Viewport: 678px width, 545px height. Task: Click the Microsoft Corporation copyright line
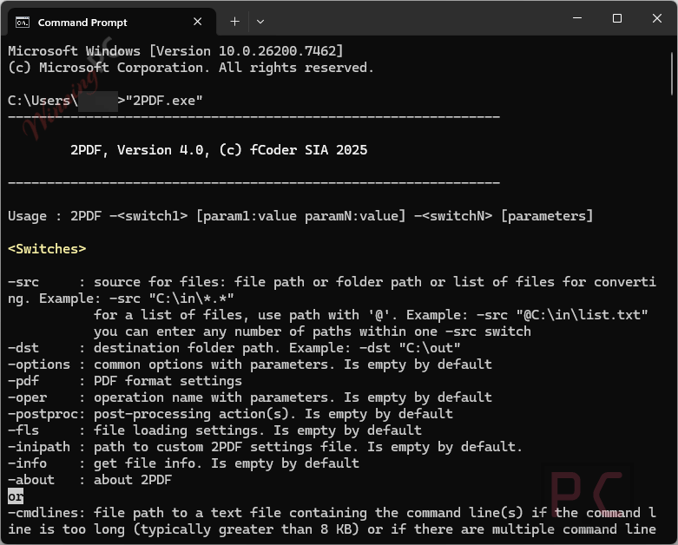click(191, 68)
